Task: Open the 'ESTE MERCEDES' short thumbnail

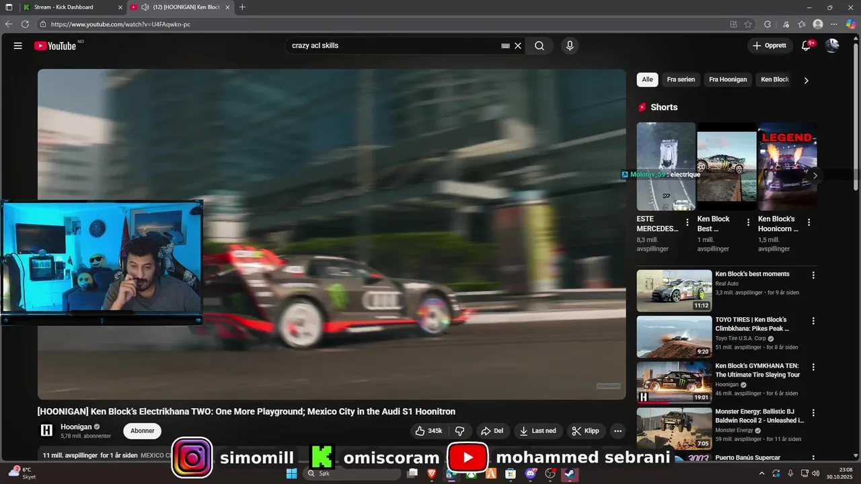Action: [666, 166]
